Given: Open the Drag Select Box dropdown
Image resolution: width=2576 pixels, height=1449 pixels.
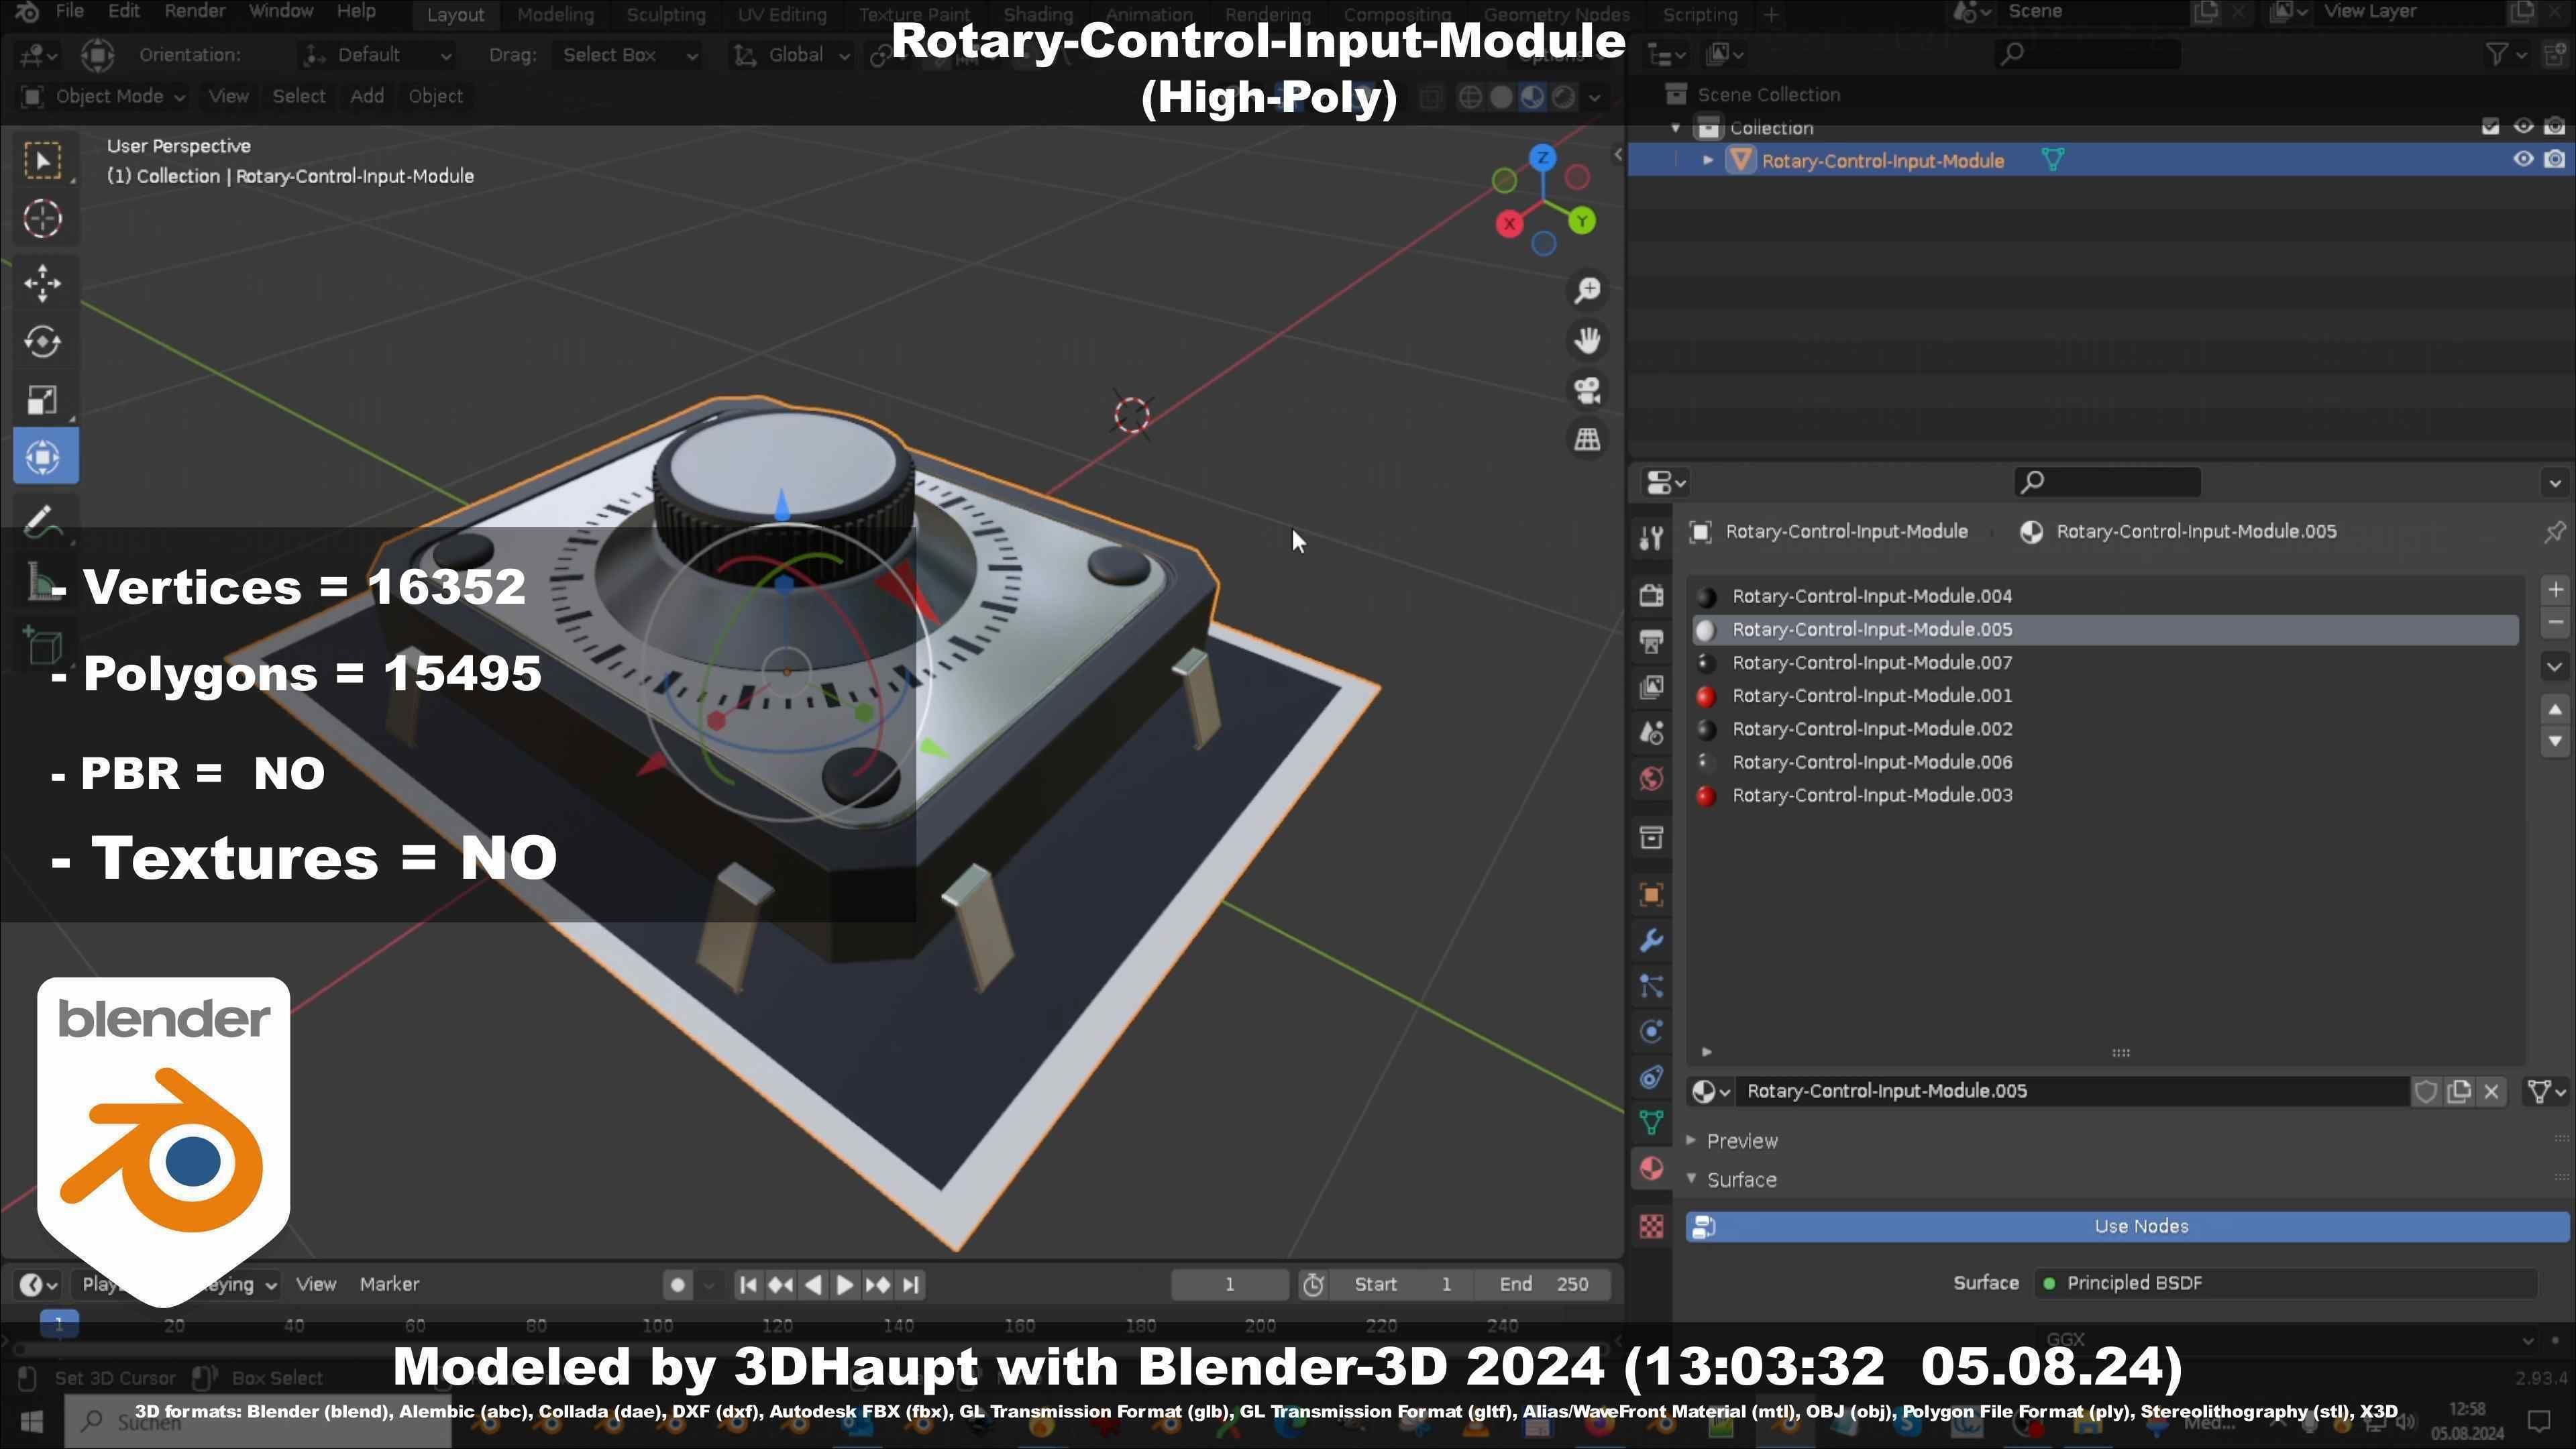Looking at the screenshot, I should [x=628, y=55].
